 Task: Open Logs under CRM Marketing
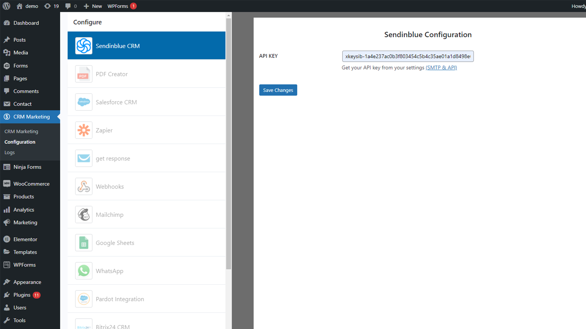9,153
